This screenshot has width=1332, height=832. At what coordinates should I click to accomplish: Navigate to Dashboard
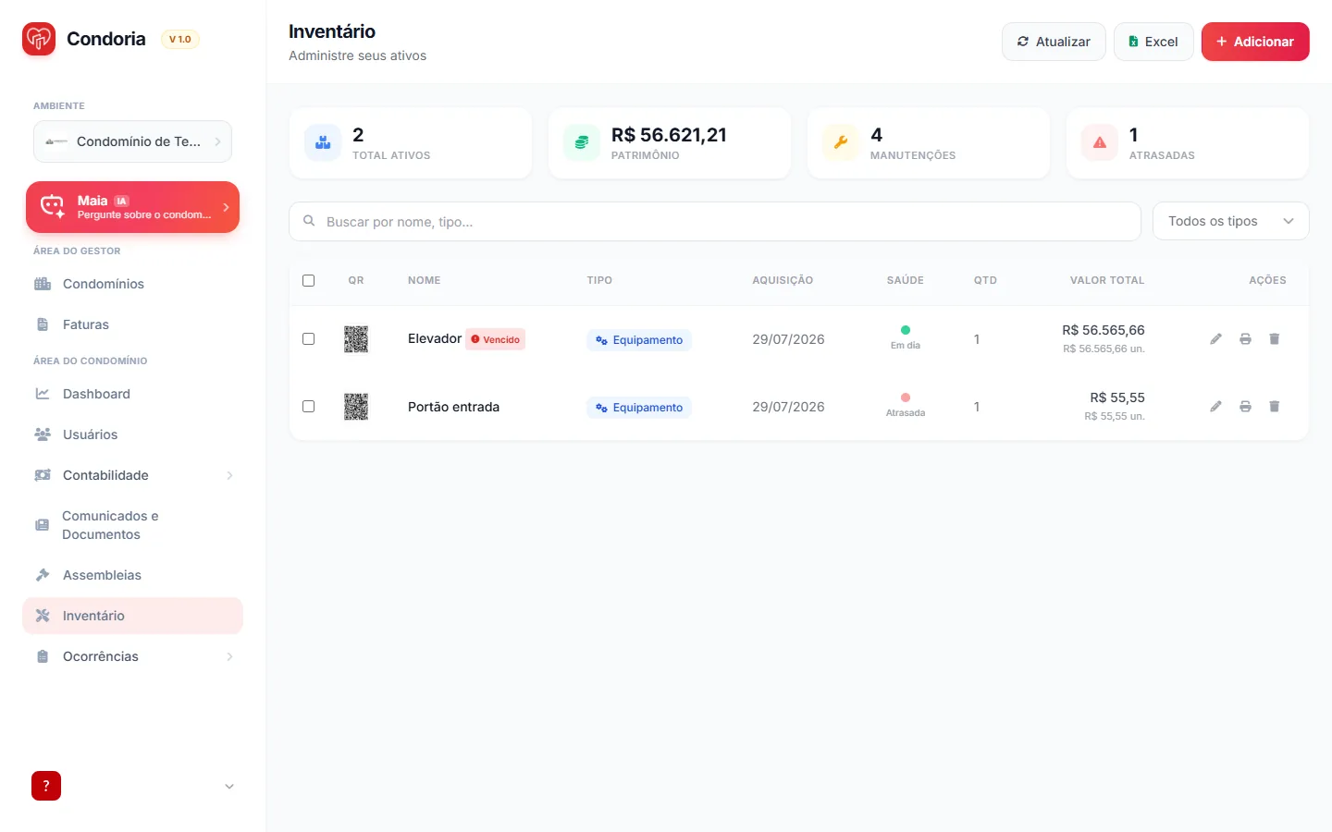coord(132,394)
